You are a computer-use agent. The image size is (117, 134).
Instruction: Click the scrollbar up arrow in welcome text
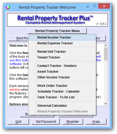(106, 45)
